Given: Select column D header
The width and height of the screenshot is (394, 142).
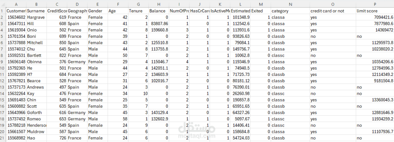Looking at the screenshot, I should click(77, 4).
